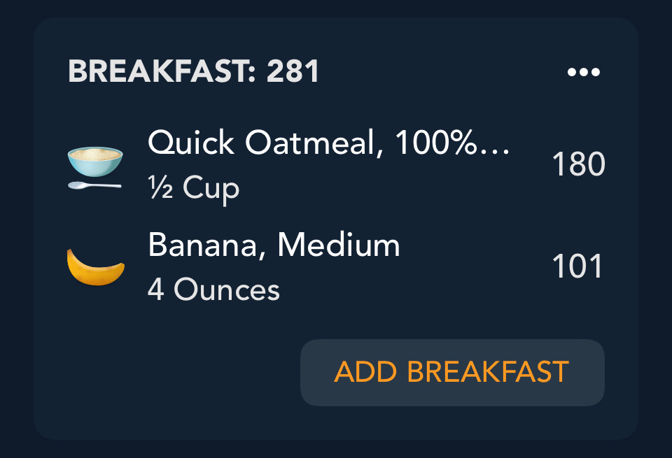
Task: Select the 101 calorie value for banana
Action: (x=577, y=267)
